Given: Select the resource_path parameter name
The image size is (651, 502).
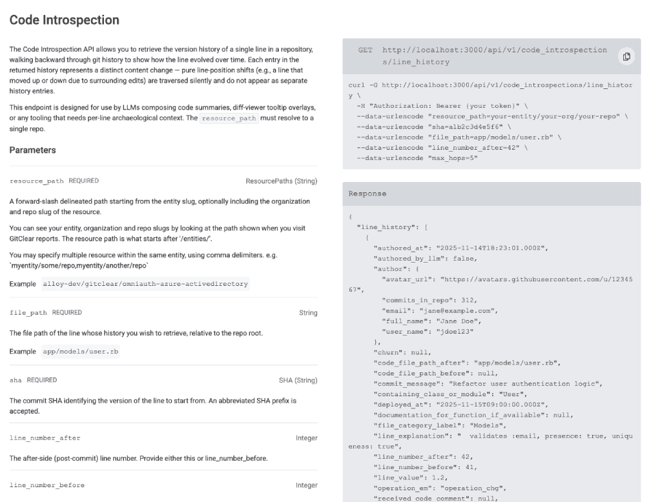Looking at the screenshot, I should point(36,181).
